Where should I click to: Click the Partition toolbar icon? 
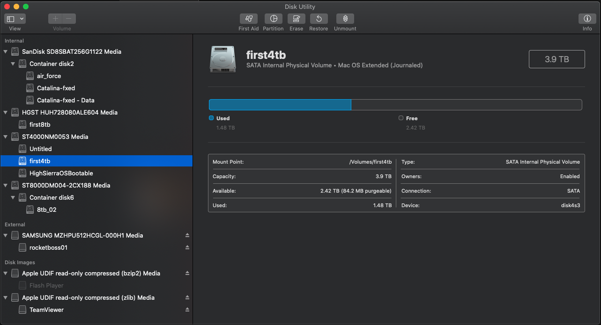point(273,19)
